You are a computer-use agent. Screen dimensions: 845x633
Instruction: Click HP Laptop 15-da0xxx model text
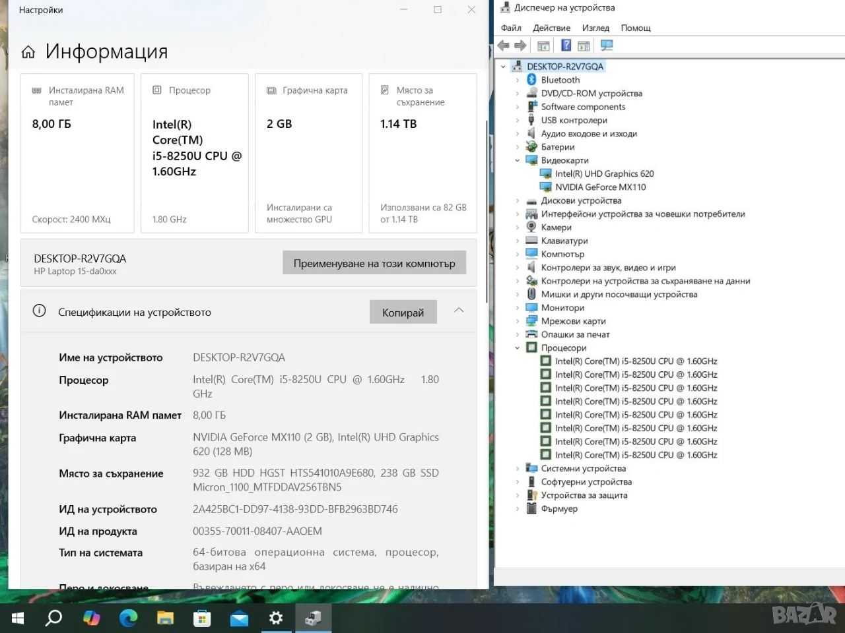tap(75, 272)
